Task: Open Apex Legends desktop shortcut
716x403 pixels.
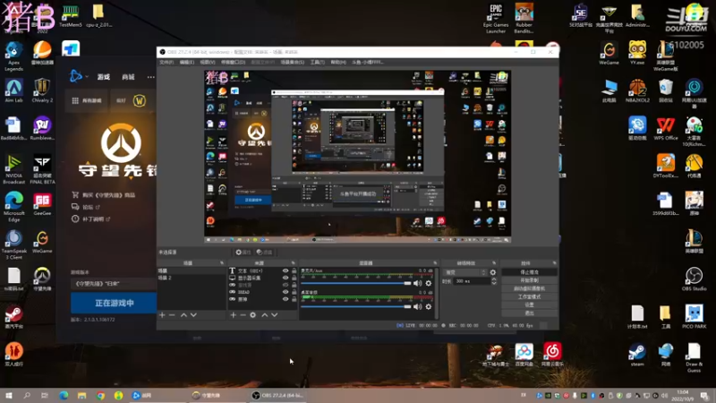Action: (13, 56)
